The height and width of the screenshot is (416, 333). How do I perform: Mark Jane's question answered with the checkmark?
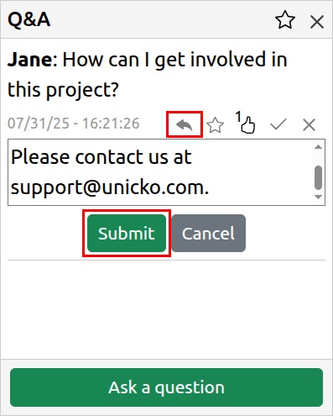[x=278, y=124]
